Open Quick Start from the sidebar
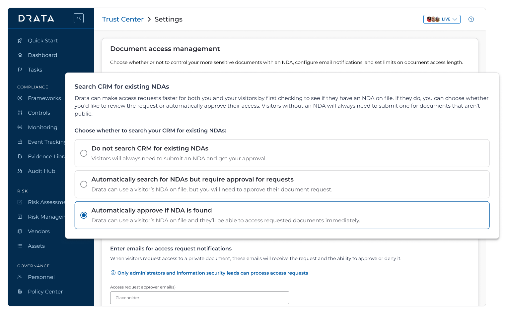 [x=42, y=40]
